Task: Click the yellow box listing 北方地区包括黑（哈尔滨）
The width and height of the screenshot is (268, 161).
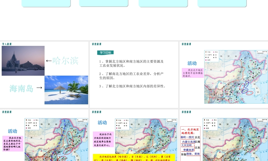Action: 134,158
